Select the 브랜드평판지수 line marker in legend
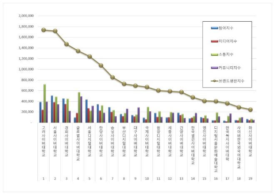The width and height of the screenshot is (275, 195). (215, 80)
